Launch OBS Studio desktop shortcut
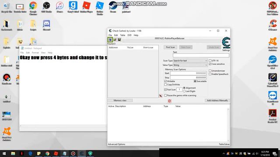The image size is (280, 157). pos(46,7)
